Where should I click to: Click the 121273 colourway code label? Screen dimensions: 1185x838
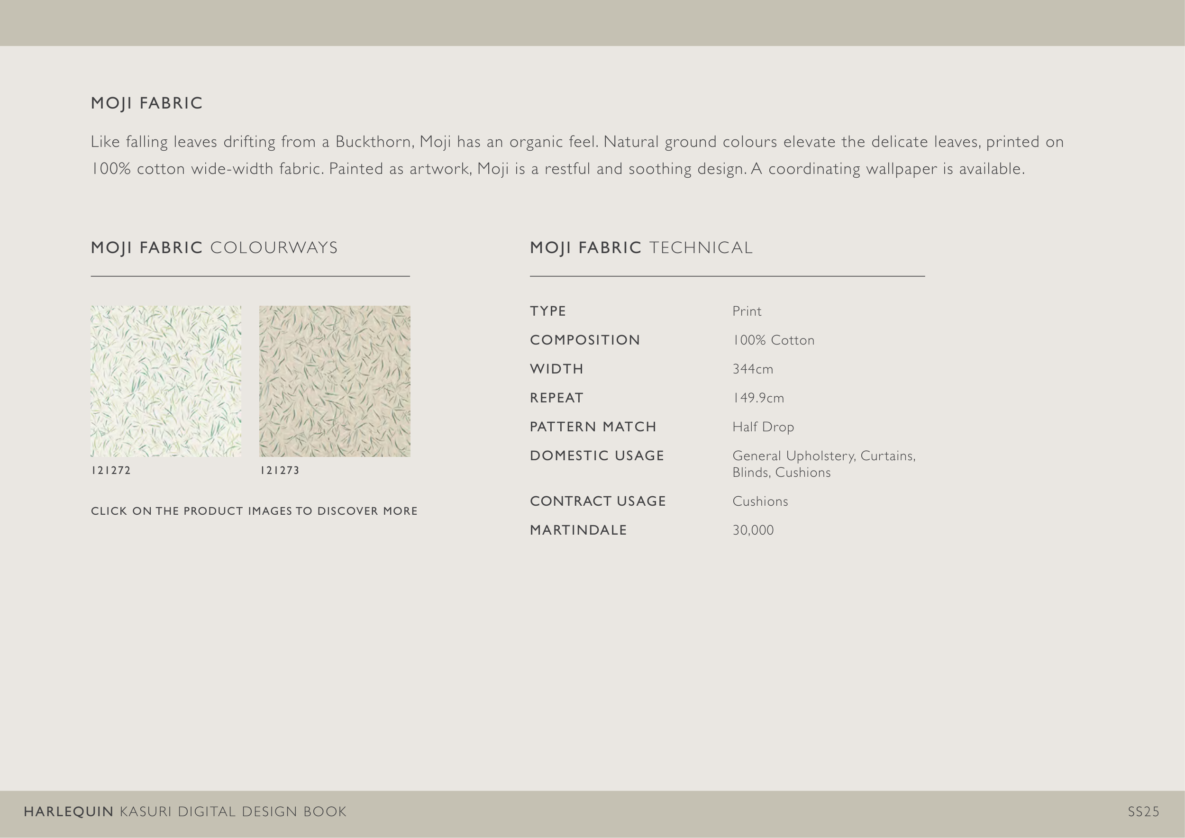pos(279,470)
